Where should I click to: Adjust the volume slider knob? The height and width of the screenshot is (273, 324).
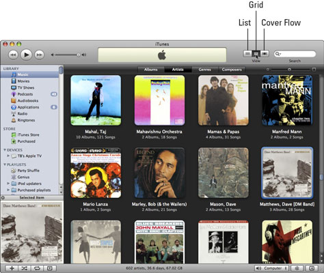coord(79,55)
